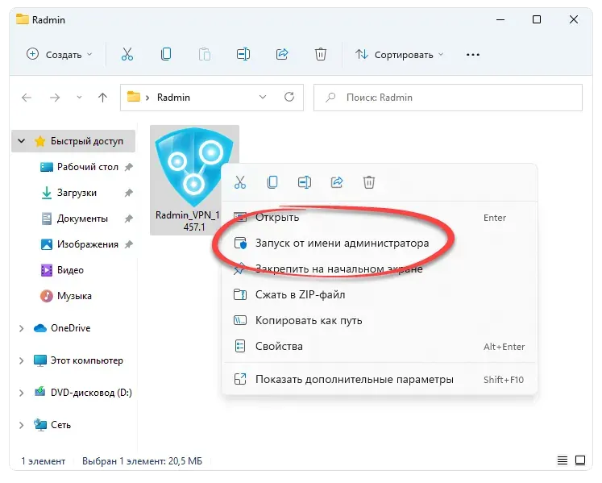The height and width of the screenshot is (483, 602).
Task: Unpin Документы using its pin icon
Action: (129, 219)
